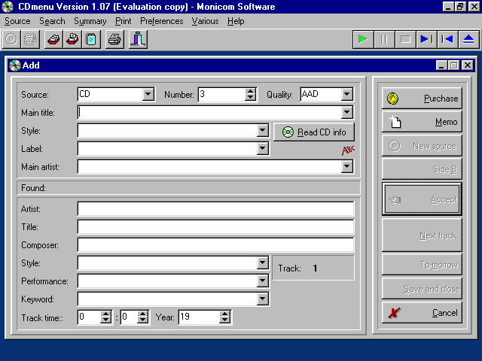The image size is (482, 361).
Task: Increase the Number spinner value
Action: (251, 91)
